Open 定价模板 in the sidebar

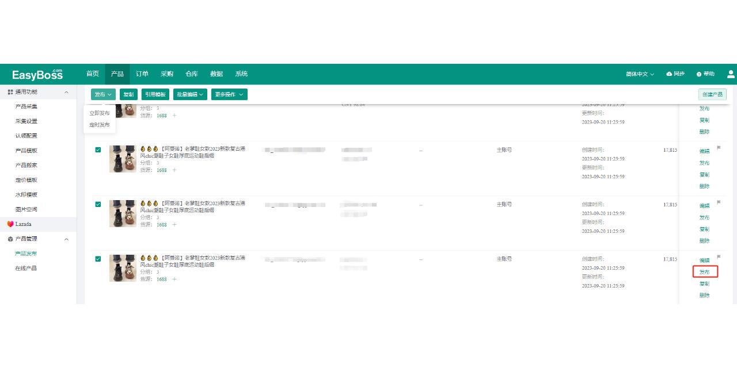pos(26,180)
